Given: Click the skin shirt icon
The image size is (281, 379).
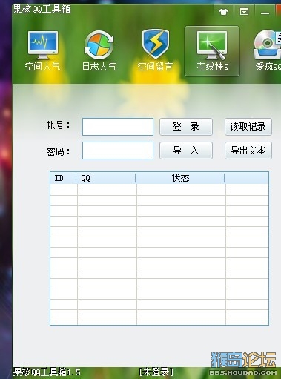Looking at the screenshot, I should pos(223,11).
